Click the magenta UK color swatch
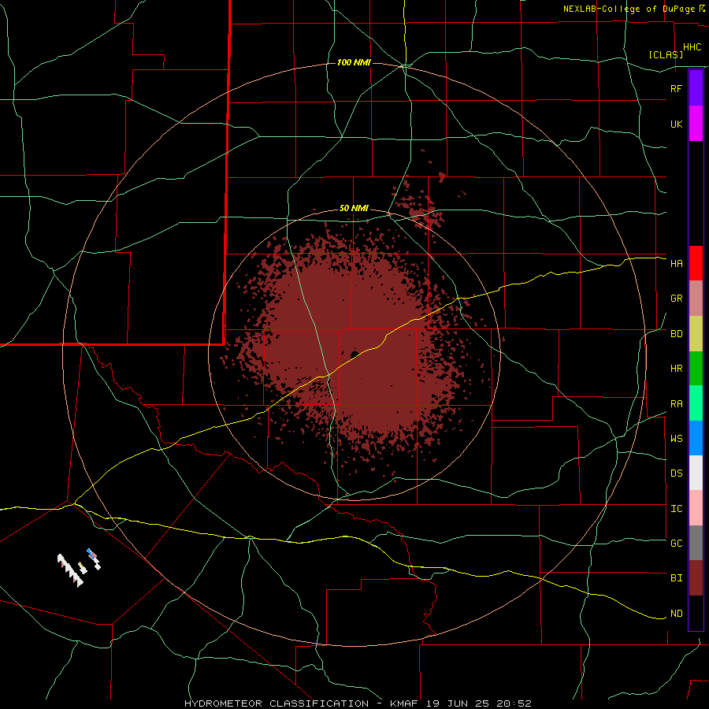The image size is (709, 709). click(696, 124)
